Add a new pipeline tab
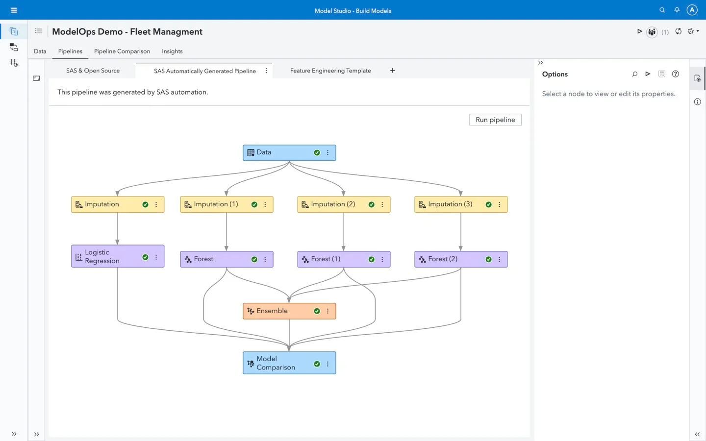 coord(392,71)
